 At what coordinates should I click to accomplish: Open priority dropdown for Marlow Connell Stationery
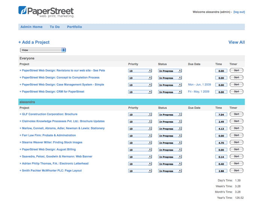pyautogui.click(x=140, y=128)
